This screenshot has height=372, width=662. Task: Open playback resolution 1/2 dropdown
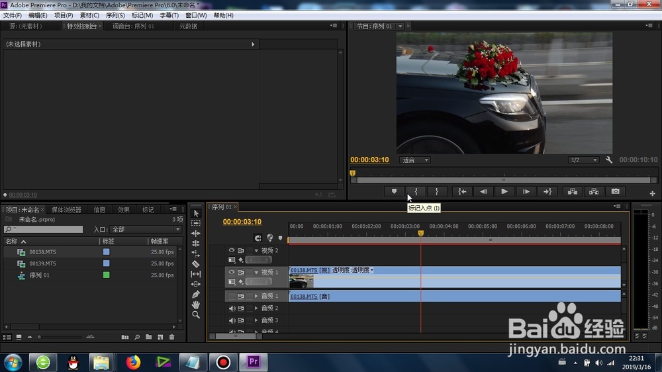point(583,160)
